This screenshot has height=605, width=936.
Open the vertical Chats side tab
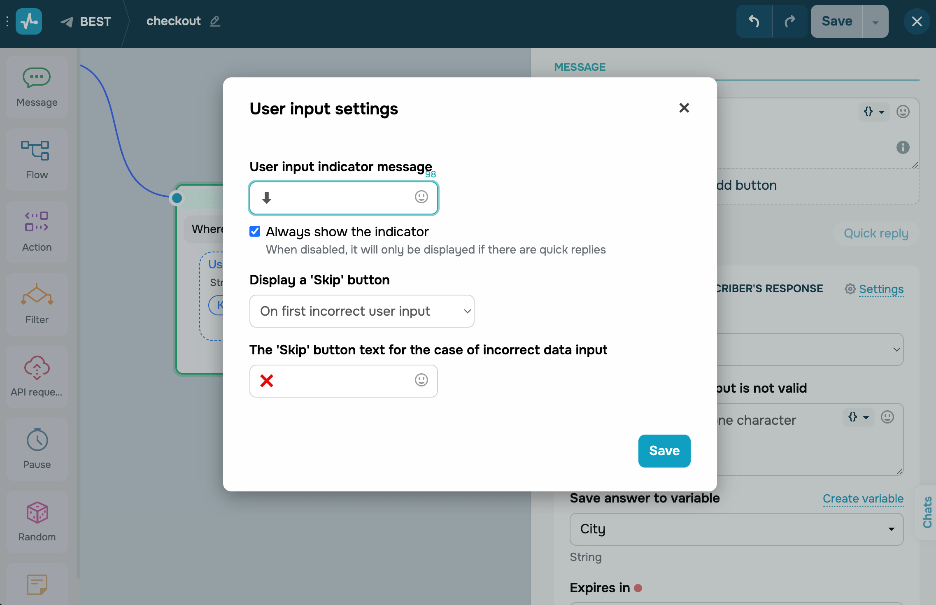(927, 512)
